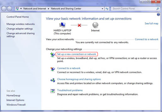Open See full map link
This screenshot has width=162, height=112.
click(x=151, y=24)
